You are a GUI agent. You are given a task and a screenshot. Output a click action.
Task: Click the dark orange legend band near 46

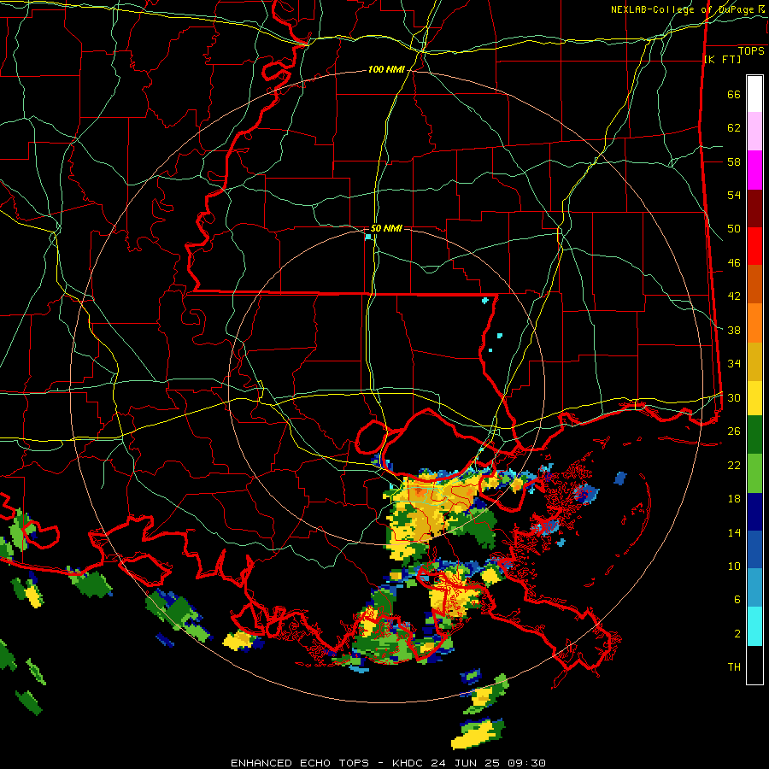point(754,285)
